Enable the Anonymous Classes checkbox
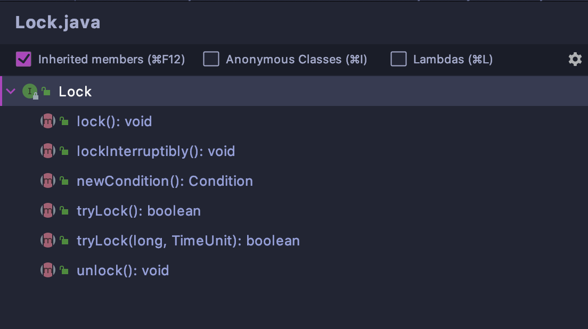Screen dimensions: 588x329 click(211, 59)
